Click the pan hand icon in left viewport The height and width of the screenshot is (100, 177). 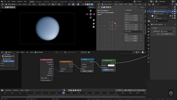tap(93, 24)
